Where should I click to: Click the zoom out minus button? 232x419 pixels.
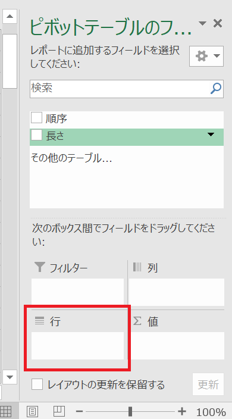tap(80, 411)
